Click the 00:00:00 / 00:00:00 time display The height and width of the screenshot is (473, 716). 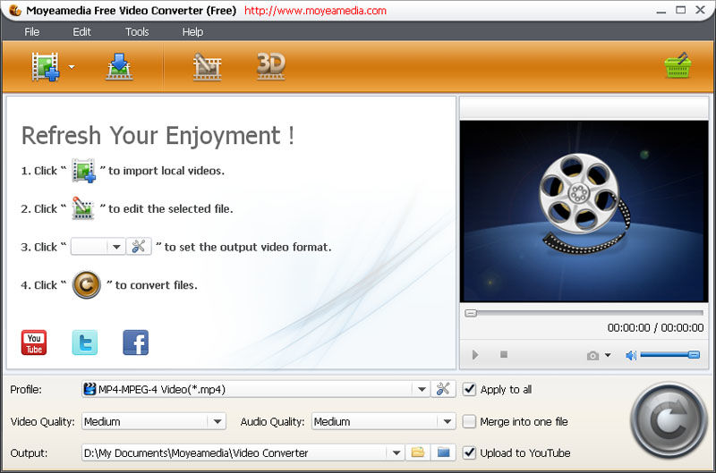pos(655,327)
